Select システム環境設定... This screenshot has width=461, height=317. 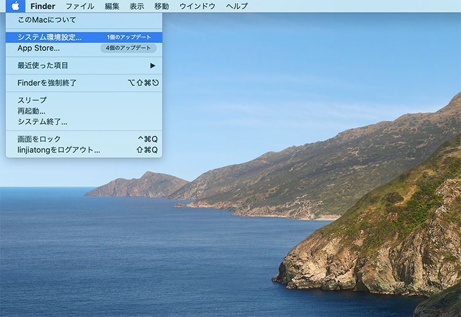coord(84,37)
